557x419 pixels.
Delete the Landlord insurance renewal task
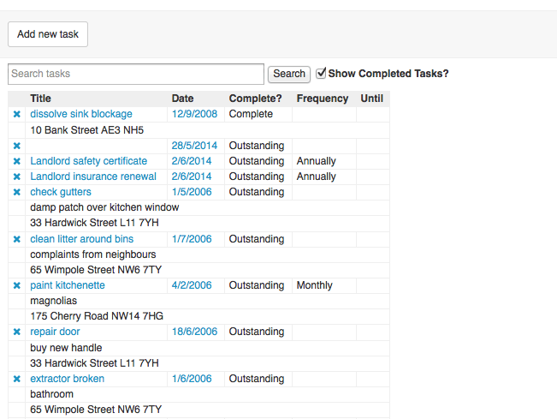[16, 177]
